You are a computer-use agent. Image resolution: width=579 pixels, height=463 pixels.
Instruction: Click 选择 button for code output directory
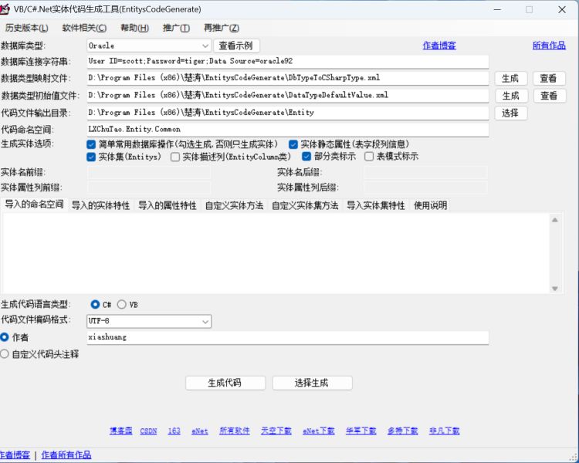(510, 113)
